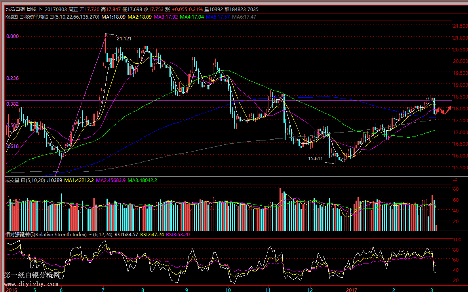The image size is (468, 292).
Task: Select the 15.611 low price marker
Action: [x=316, y=158]
